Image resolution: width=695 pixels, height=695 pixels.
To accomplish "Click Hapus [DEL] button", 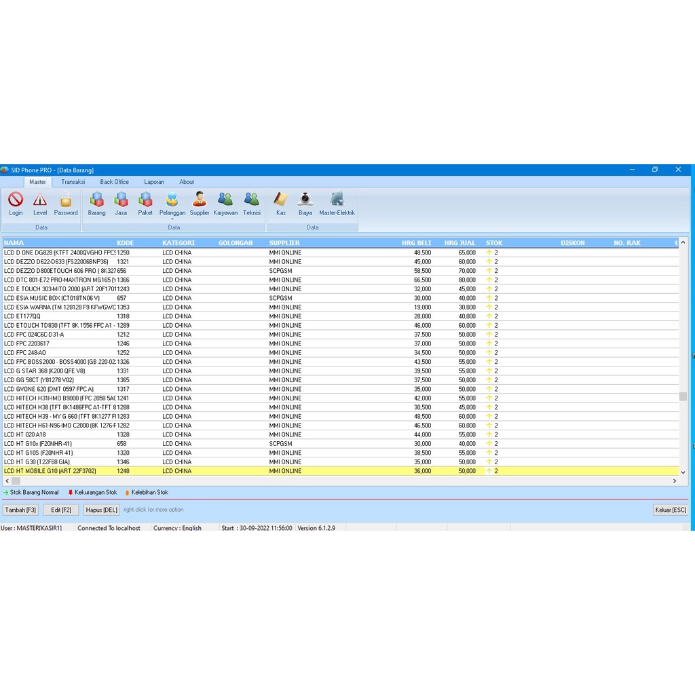I will tap(102, 510).
